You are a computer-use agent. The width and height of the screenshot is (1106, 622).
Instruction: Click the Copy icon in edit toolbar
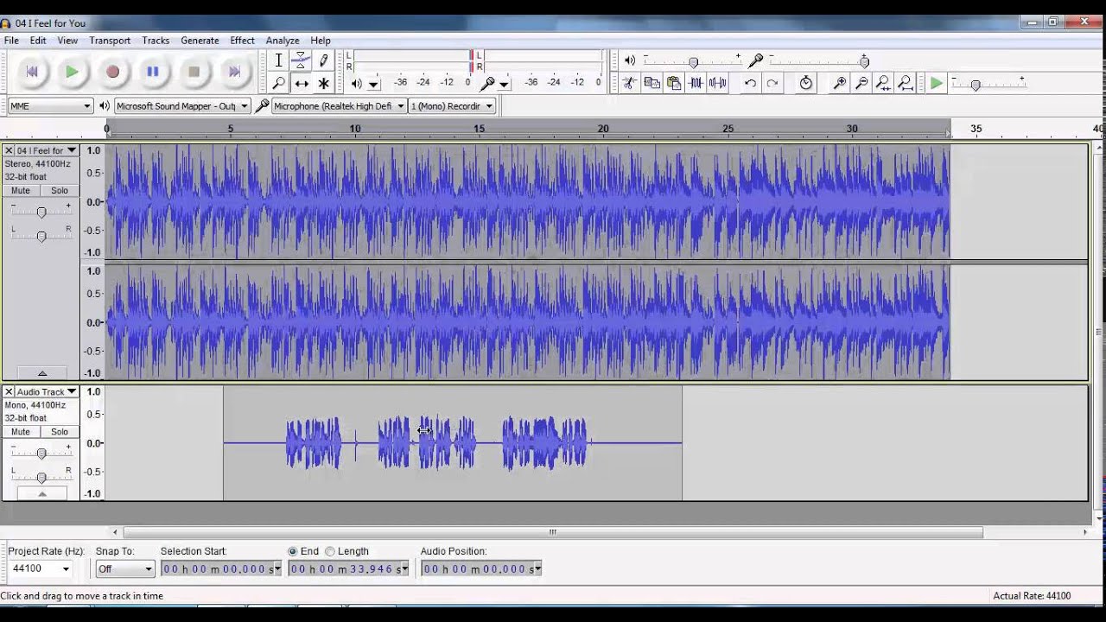(652, 83)
